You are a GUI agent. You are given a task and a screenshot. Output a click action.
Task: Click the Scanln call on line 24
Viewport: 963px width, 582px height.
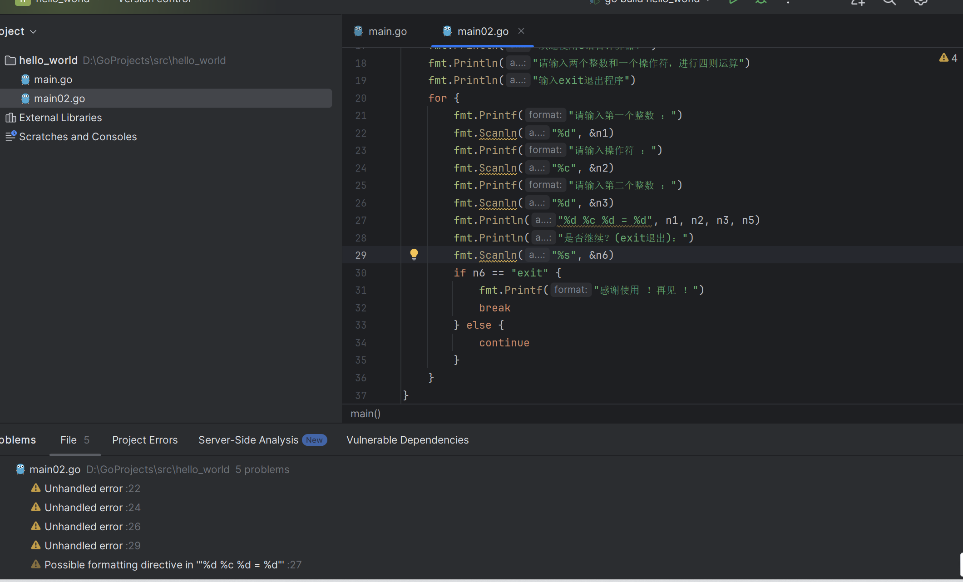498,168
